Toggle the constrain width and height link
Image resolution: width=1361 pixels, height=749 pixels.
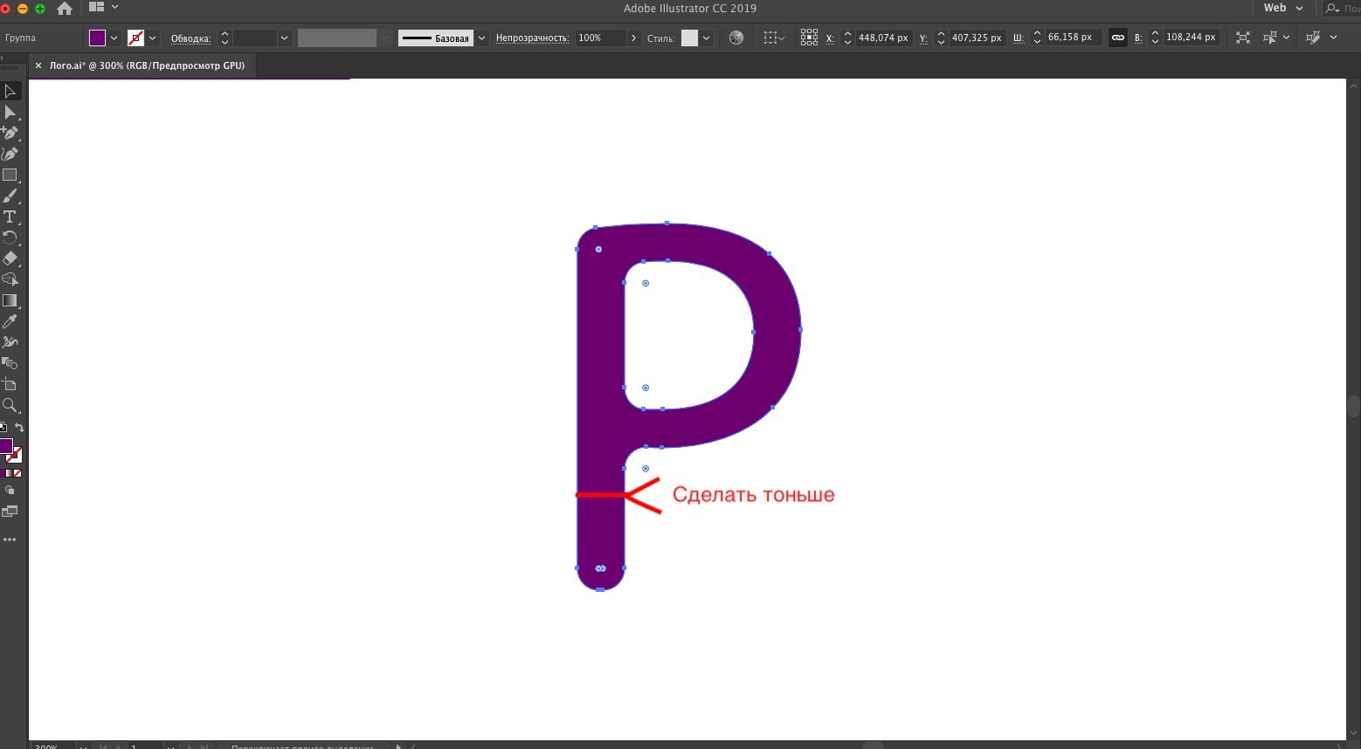point(1117,38)
